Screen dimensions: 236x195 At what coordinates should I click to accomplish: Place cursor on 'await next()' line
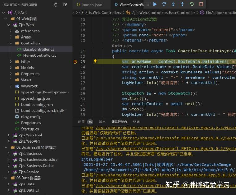tap(162, 104)
